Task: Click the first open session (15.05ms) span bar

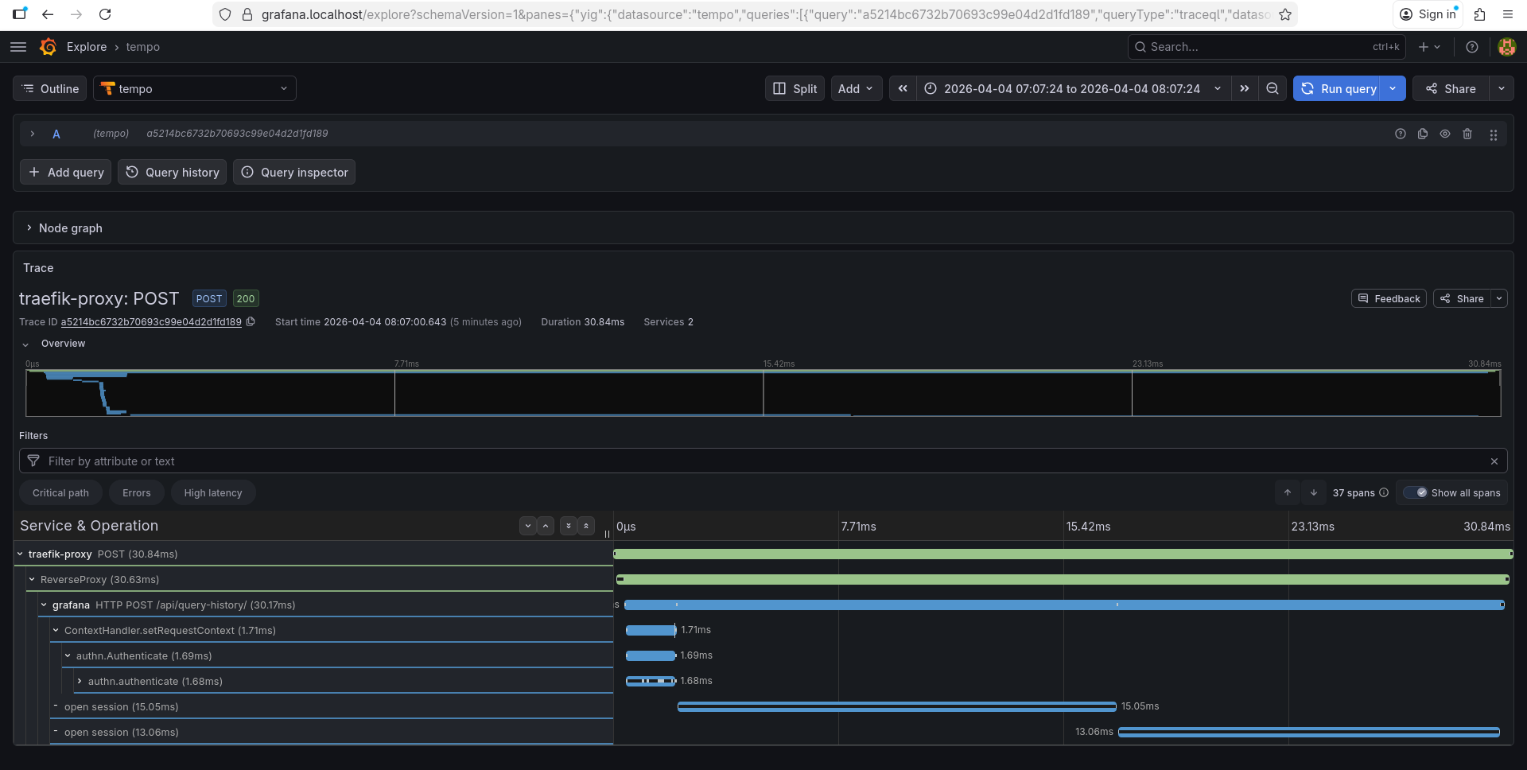Action: (x=897, y=706)
